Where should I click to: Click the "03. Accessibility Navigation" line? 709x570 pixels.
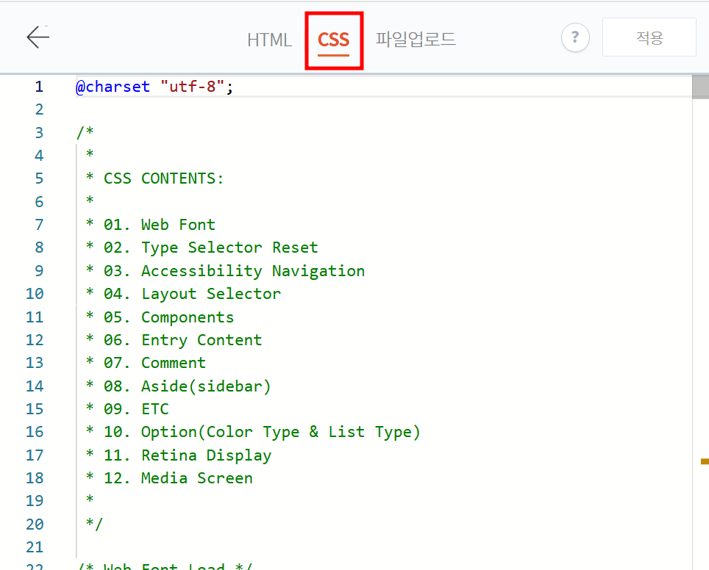[225, 270]
